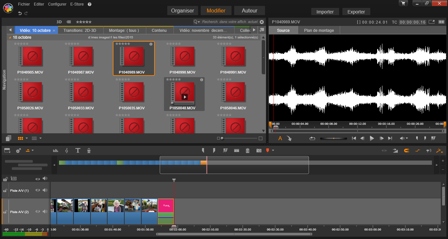Toggle magnetic snapping magnet icon
Viewport: 448px width, 239px height.
[406, 151]
